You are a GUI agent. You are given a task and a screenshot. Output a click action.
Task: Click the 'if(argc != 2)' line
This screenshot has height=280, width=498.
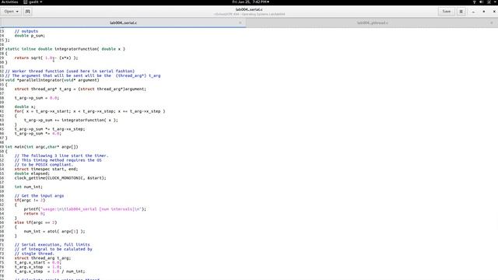[x=30, y=200]
